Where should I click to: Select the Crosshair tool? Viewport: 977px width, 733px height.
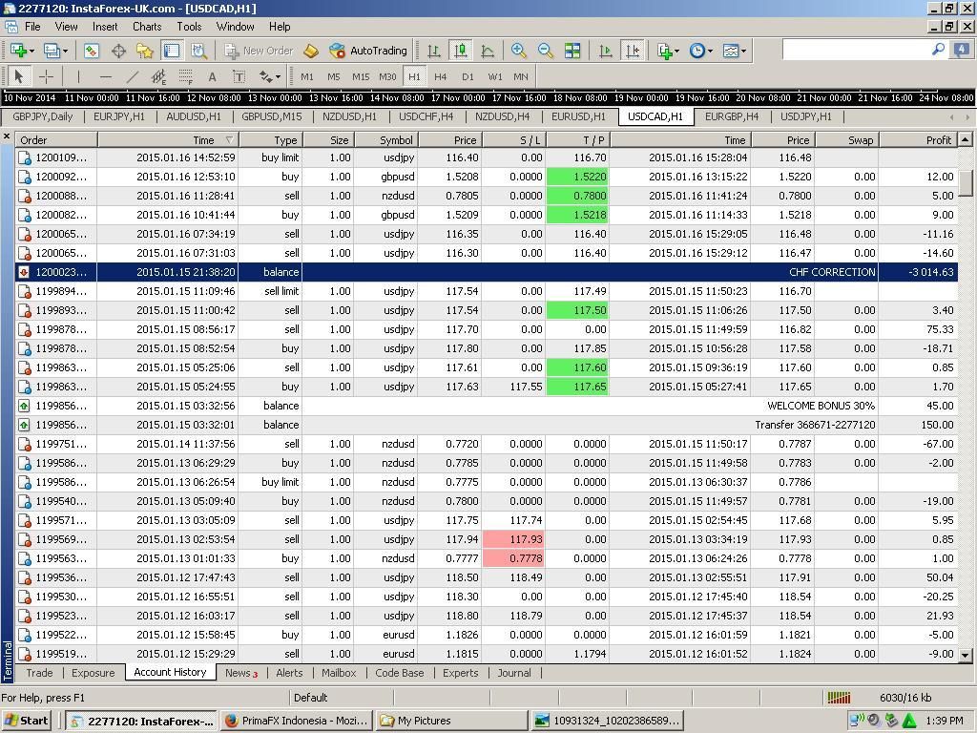(x=46, y=76)
